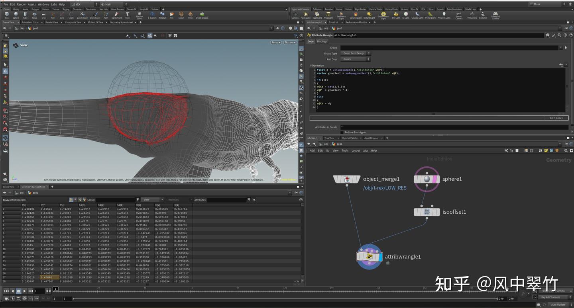Choose the Curve Bezier shelf tool
Viewport: 574px width, 308px height.
[x=83, y=15]
